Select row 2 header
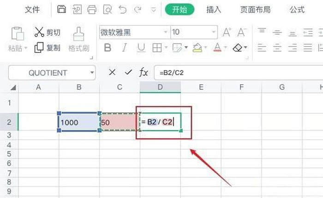 (x=9, y=122)
